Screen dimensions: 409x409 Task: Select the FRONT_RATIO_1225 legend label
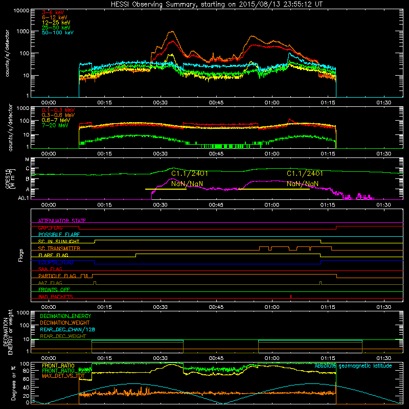click(66, 371)
